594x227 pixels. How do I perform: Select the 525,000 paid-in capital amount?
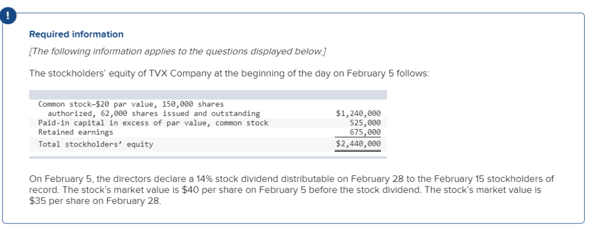click(365, 123)
